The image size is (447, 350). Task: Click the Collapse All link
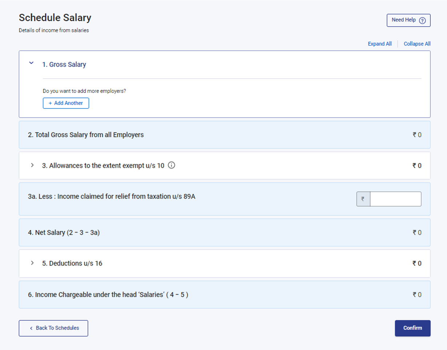click(x=417, y=44)
